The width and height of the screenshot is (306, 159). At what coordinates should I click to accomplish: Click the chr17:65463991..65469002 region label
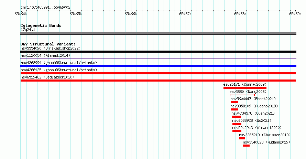coord(45,7)
